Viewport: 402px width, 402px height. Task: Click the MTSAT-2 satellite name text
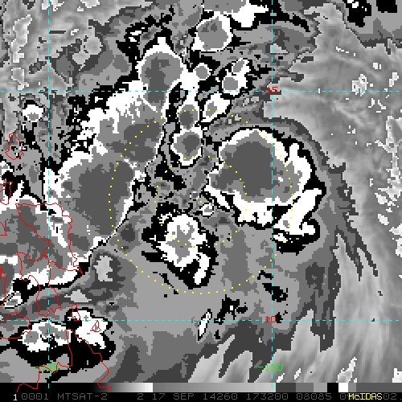(82, 396)
